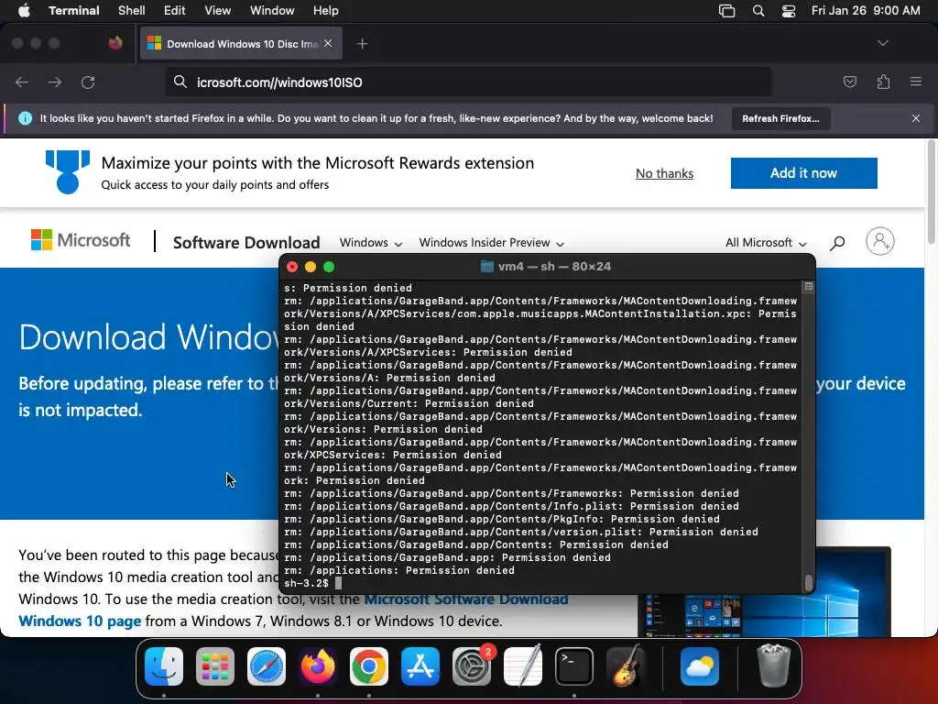The image size is (938, 704).
Task: Open the Firefox hamburger menu
Action: tap(916, 82)
